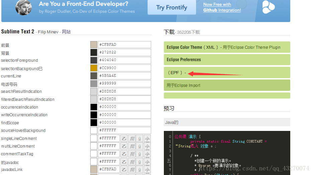This screenshot has height=175, width=313.
Task: Edit the selectionBackground hex field #CC9900
Action: [x=124, y=68]
